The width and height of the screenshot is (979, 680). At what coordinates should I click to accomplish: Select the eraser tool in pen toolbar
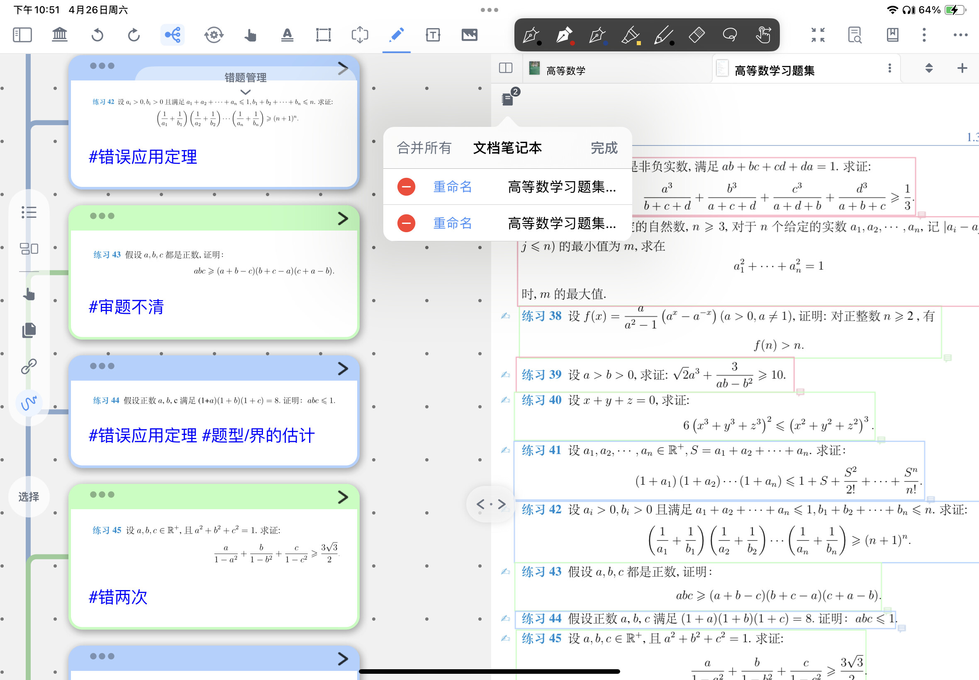click(697, 35)
